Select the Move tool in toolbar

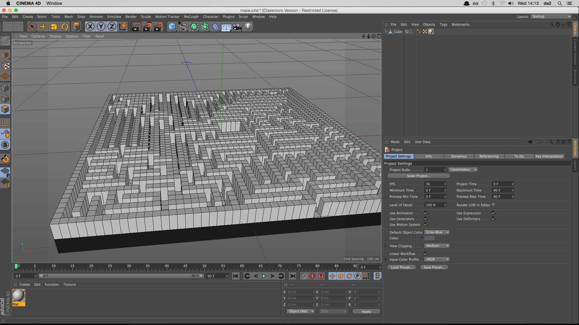click(x=43, y=27)
